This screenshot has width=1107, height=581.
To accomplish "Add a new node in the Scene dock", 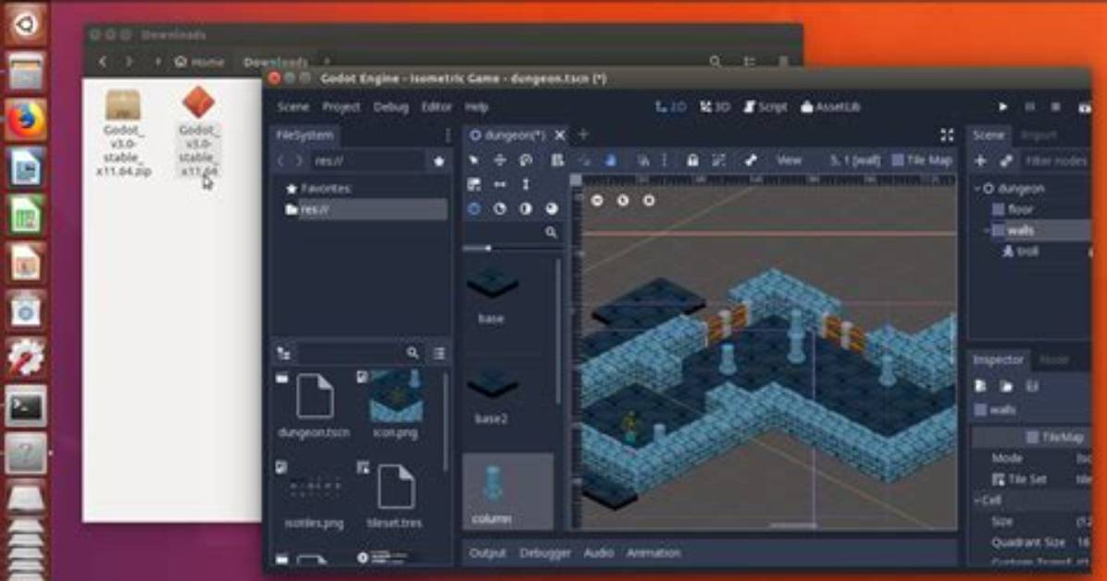I will [980, 161].
